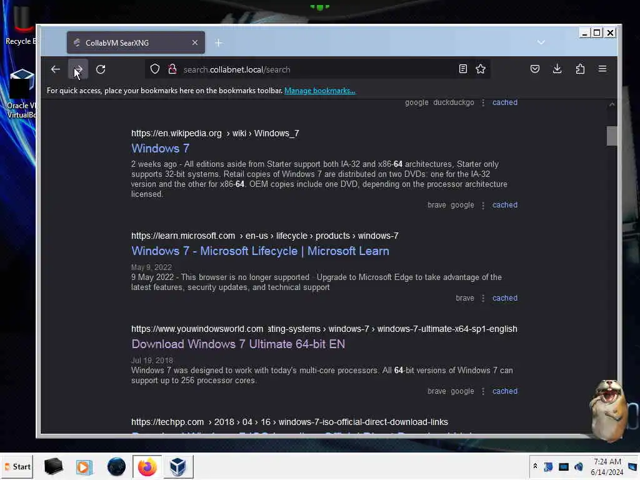The image size is (640, 480).
Task: Switch to Firefox in taskbar
Action: (x=147, y=466)
